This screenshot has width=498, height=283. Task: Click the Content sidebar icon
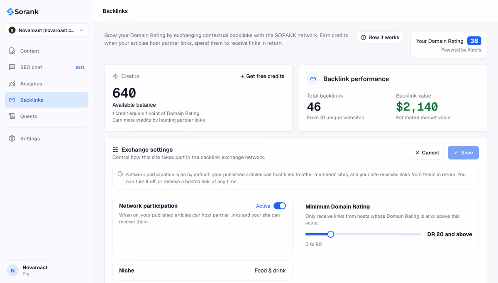click(12, 51)
